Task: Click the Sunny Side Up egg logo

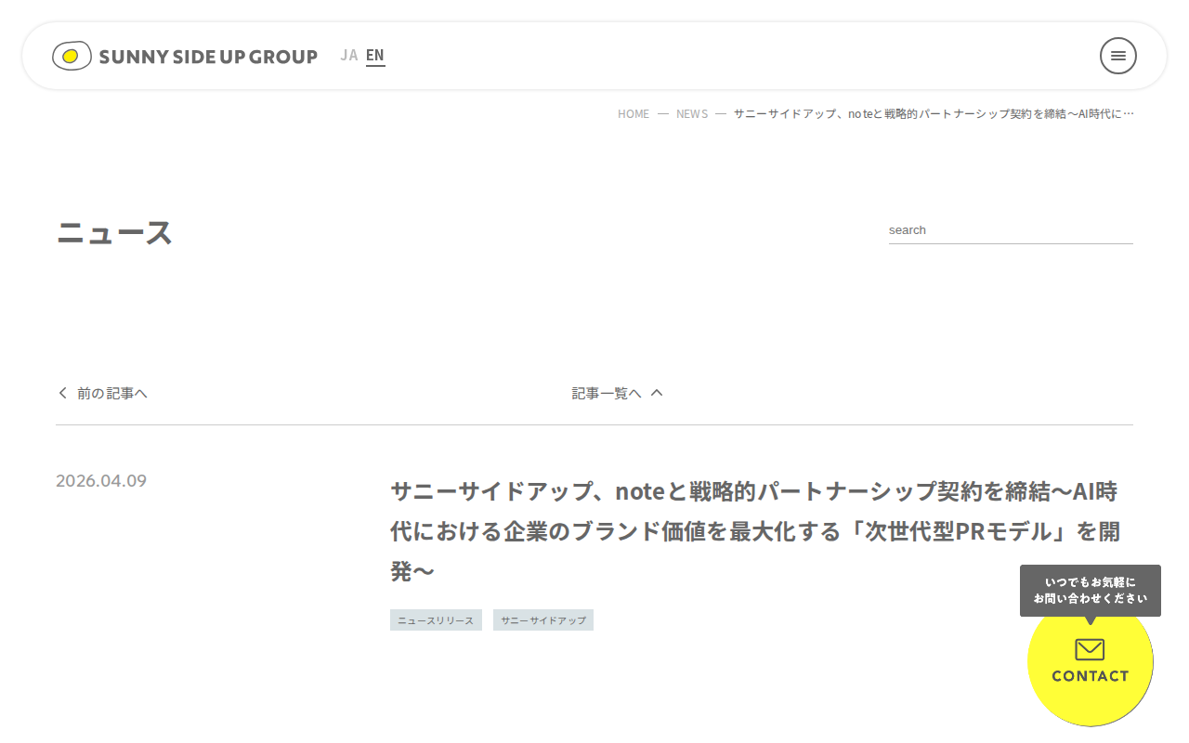Action: click(72, 56)
